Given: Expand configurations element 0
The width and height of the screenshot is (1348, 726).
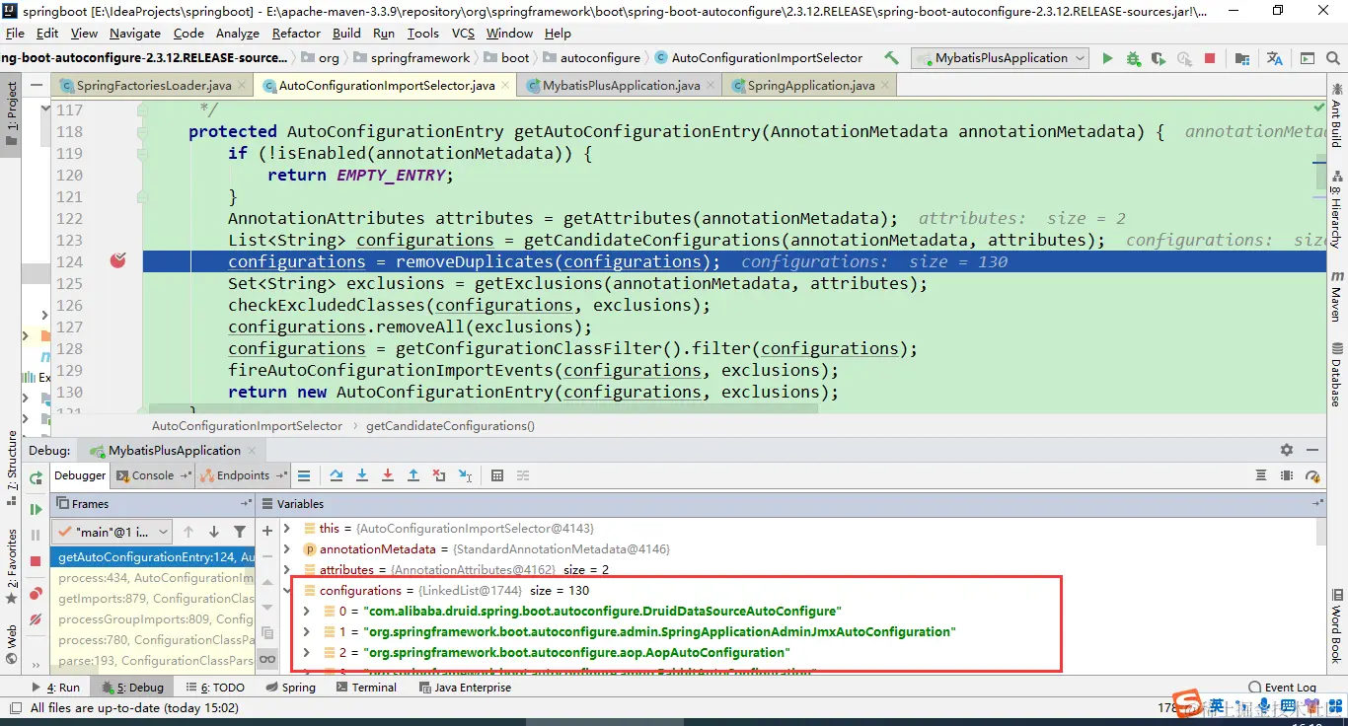Looking at the screenshot, I should point(307,612).
